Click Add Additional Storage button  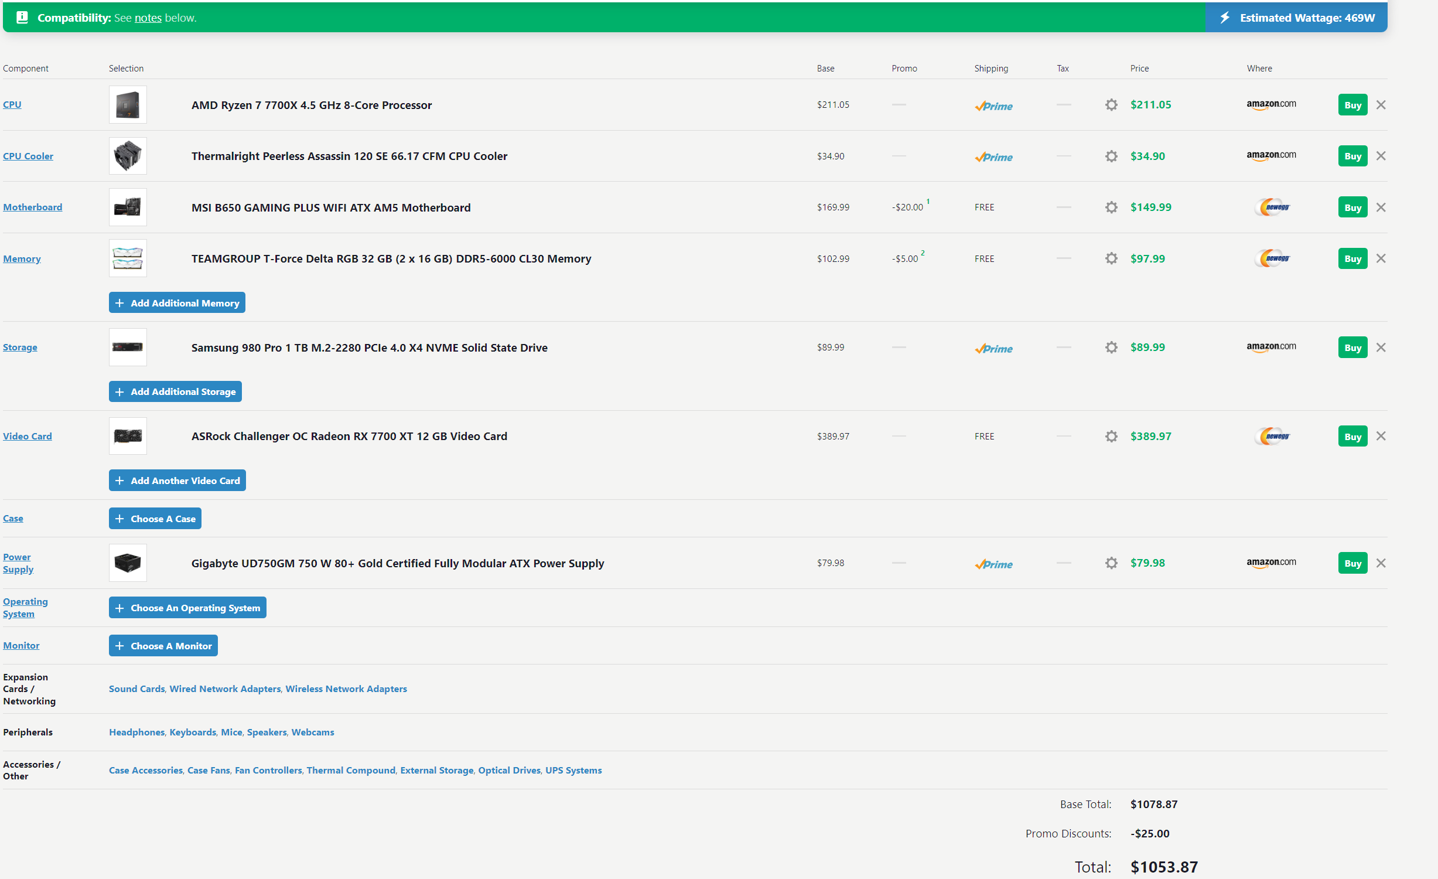(175, 391)
